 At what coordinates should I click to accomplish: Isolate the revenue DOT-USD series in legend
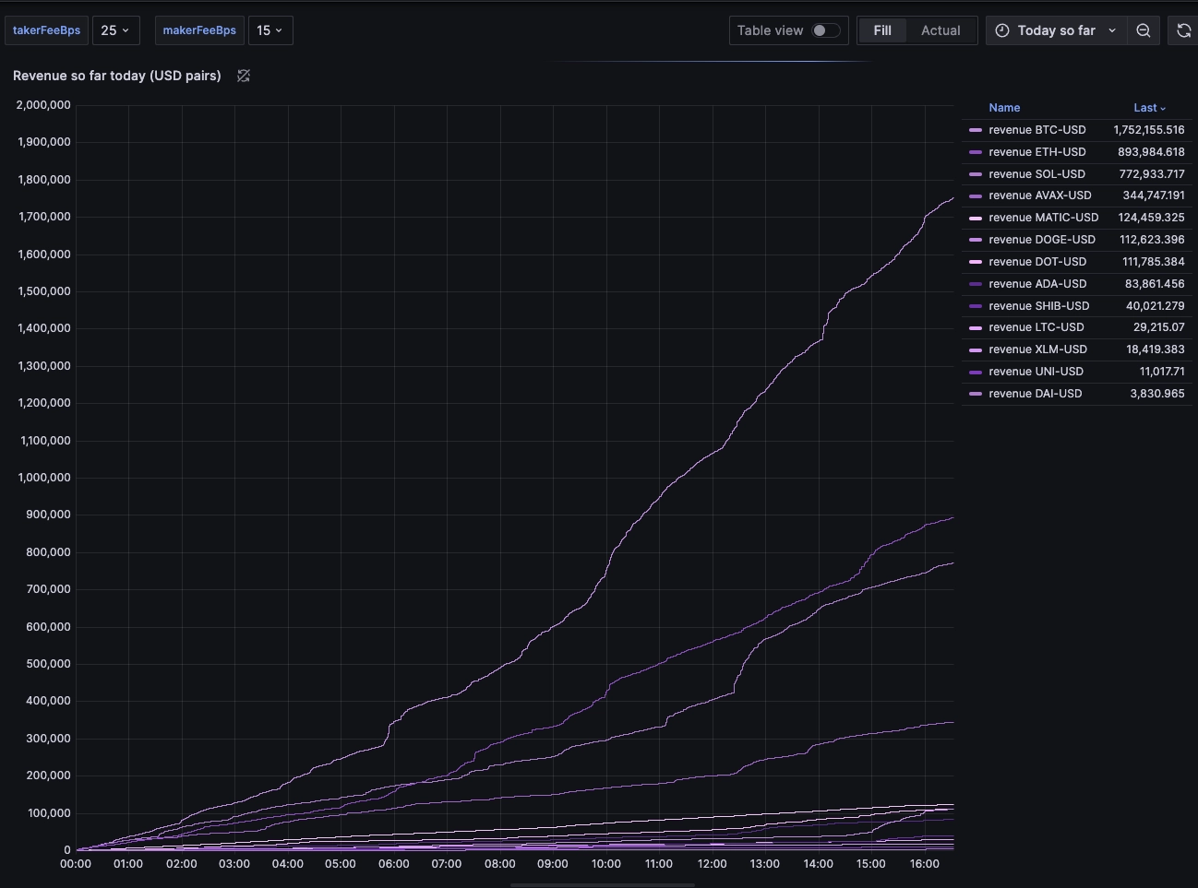pyautogui.click(x=1037, y=262)
